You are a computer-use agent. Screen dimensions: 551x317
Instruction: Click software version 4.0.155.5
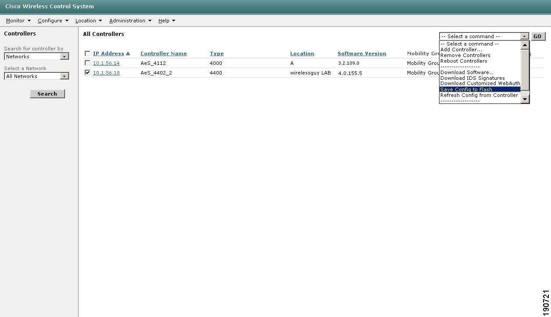point(350,73)
